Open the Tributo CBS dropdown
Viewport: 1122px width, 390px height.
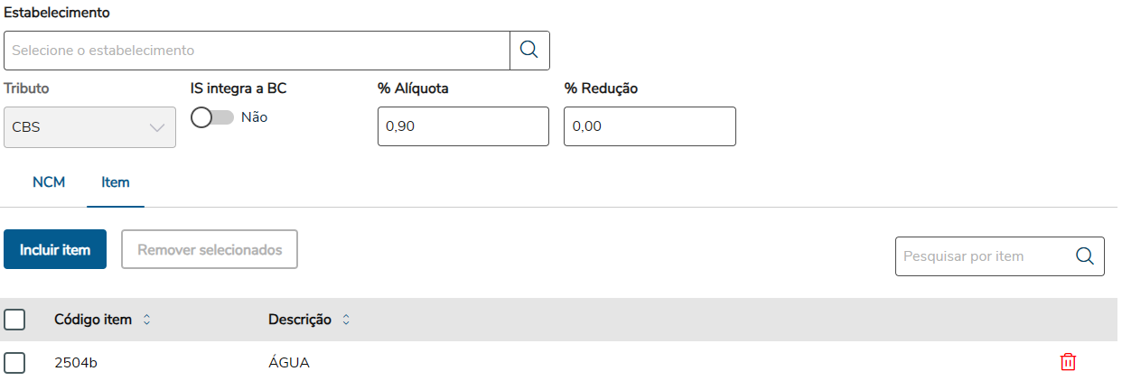click(x=89, y=127)
